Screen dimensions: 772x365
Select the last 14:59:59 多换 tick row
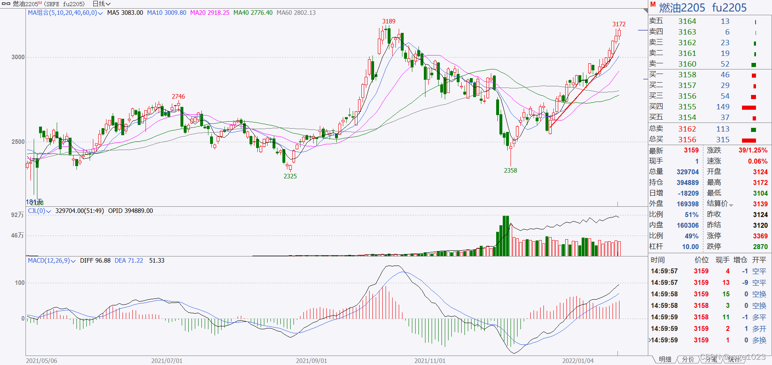[x=710, y=340]
